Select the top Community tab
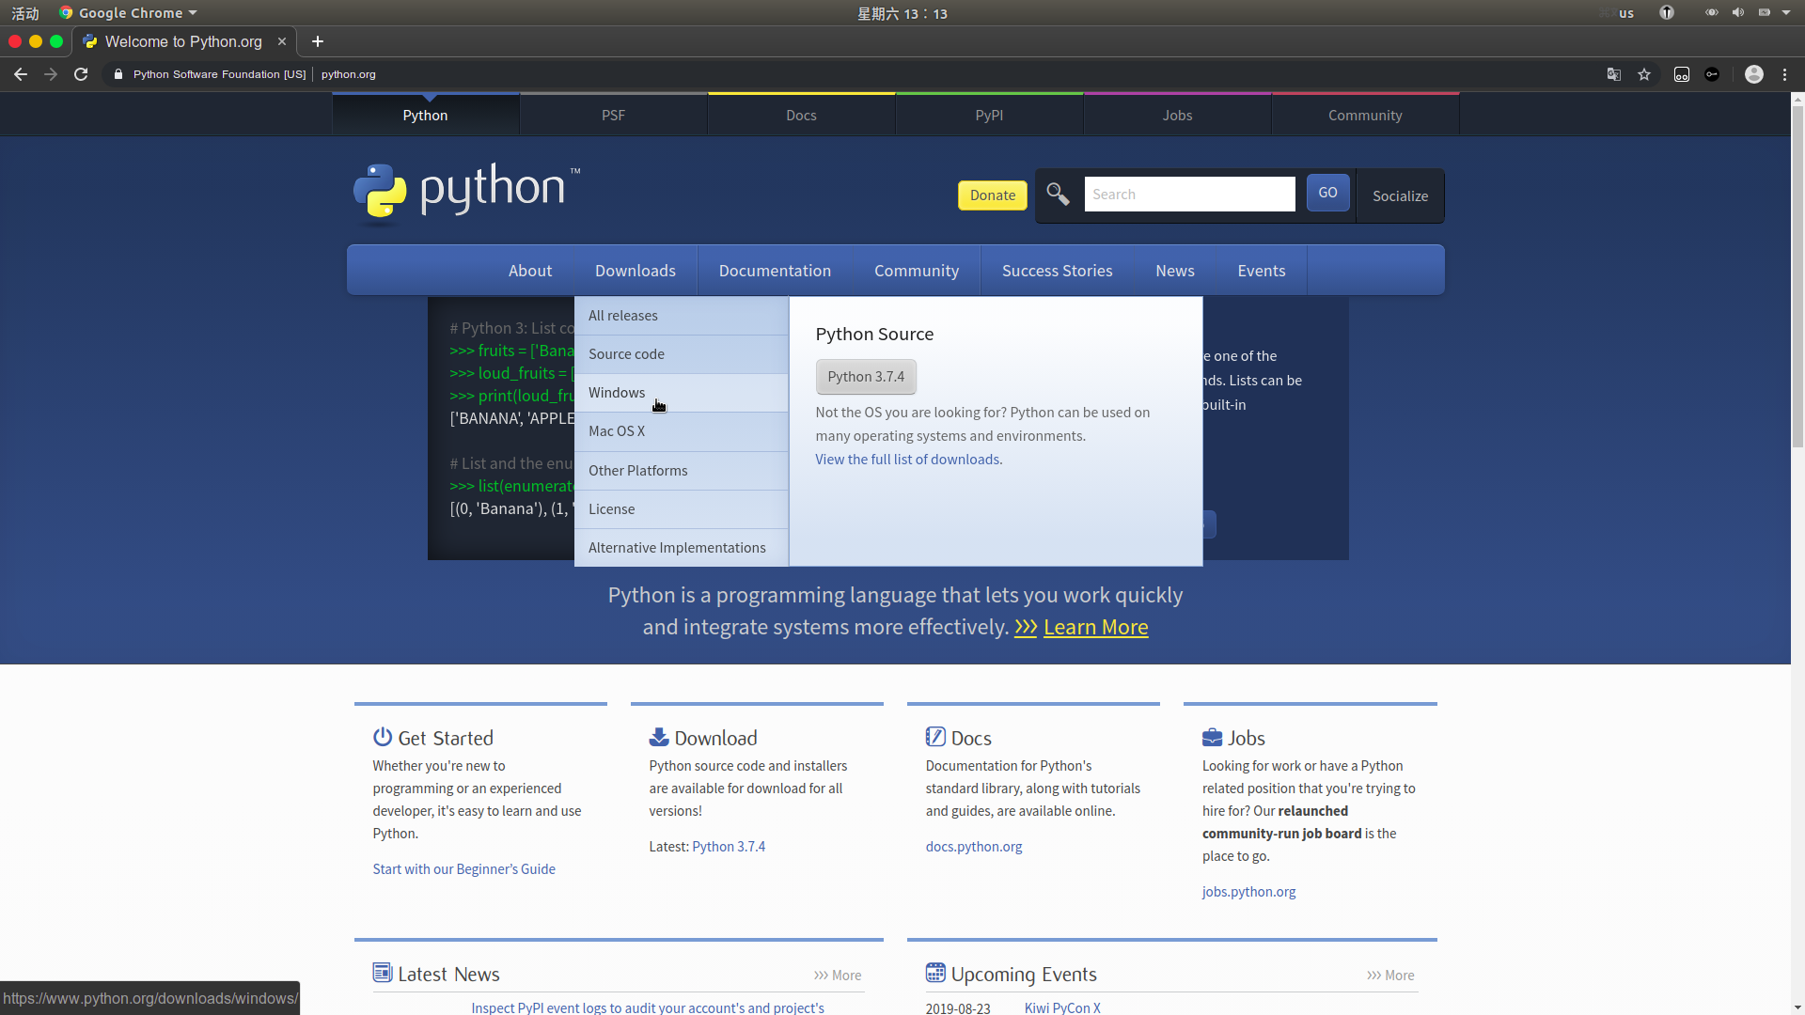This screenshot has width=1805, height=1015. pos(1365,115)
